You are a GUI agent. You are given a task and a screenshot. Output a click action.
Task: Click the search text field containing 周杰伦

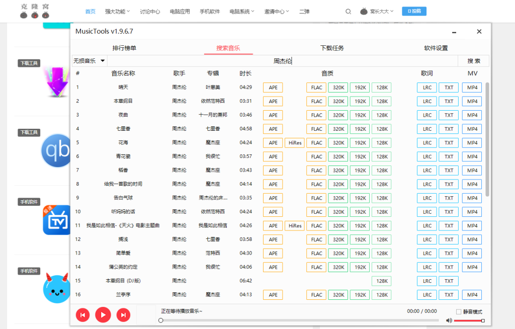pos(283,61)
